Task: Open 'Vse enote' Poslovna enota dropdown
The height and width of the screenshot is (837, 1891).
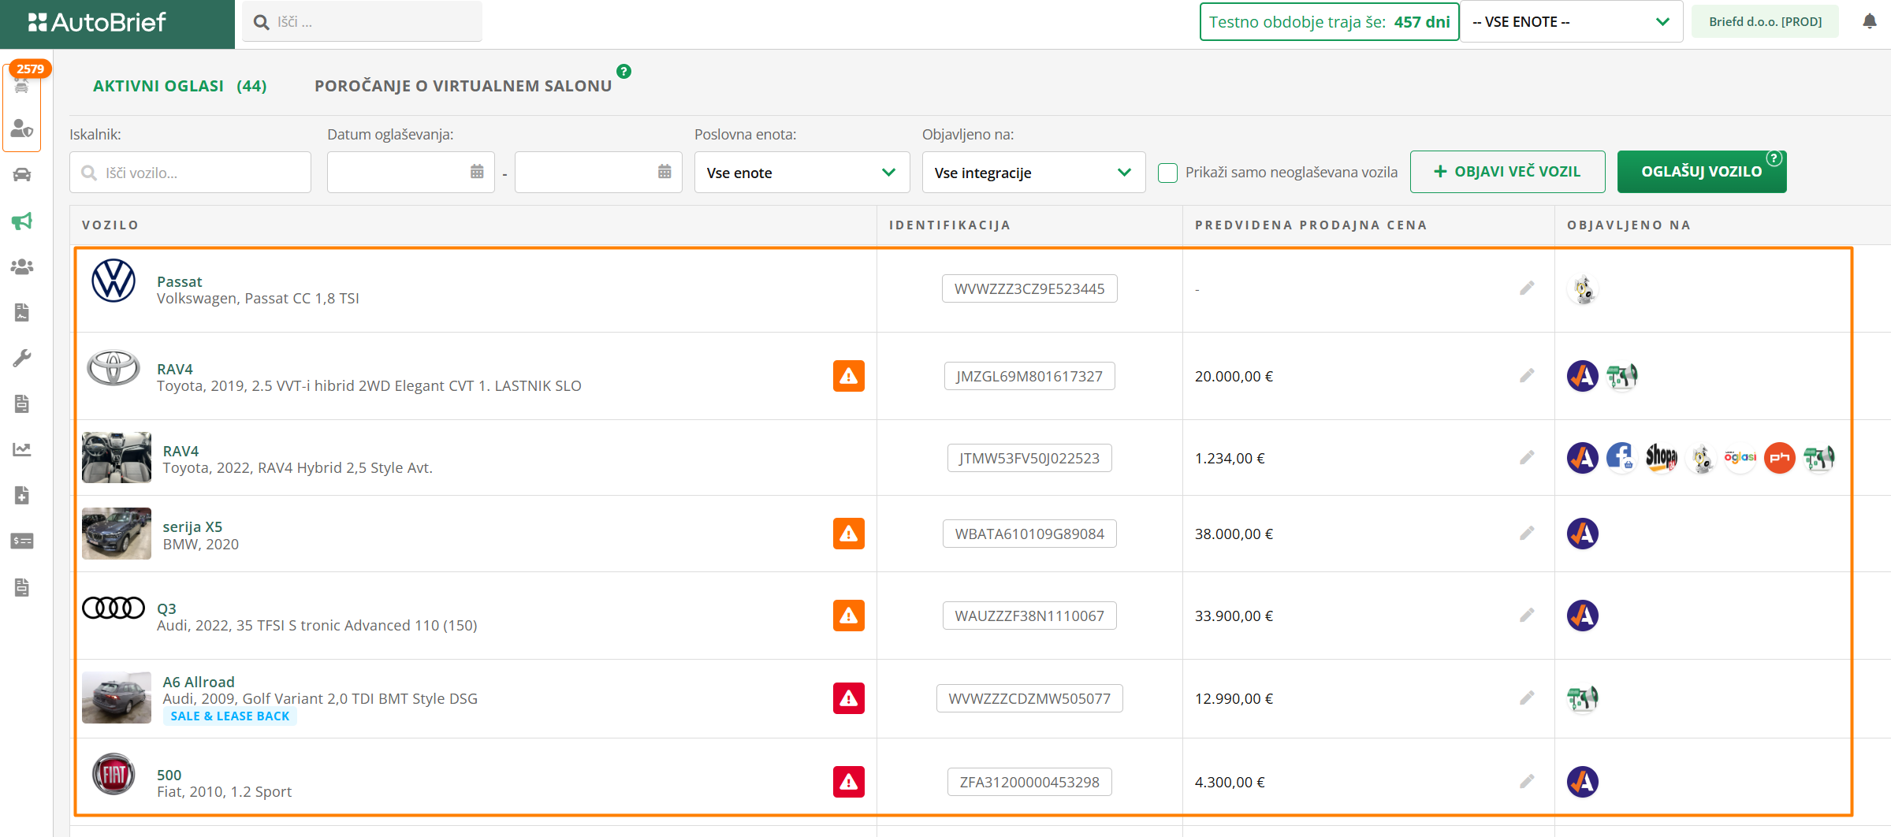Action: click(802, 173)
